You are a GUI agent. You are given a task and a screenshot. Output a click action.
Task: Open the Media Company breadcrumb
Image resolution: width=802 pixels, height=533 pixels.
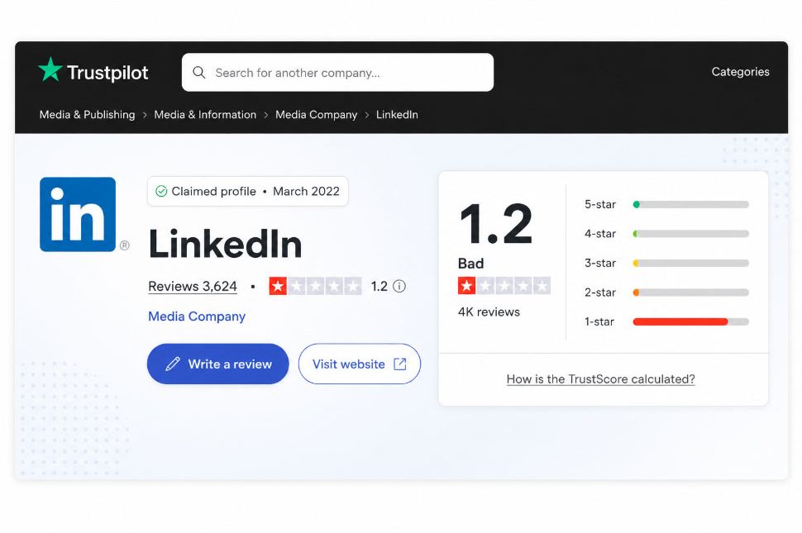click(316, 115)
